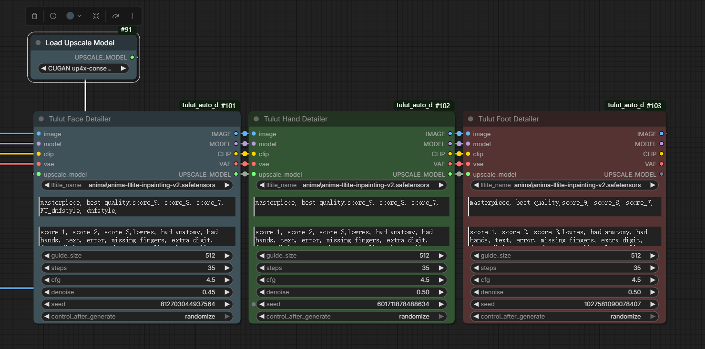This screenshot has height=349, width=705.
Task: Open Foot Detailer control_after_generate randomize dropdown
Action: 564,316
